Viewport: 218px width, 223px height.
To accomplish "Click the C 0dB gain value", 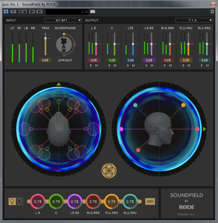I will [x=112, y=60].
